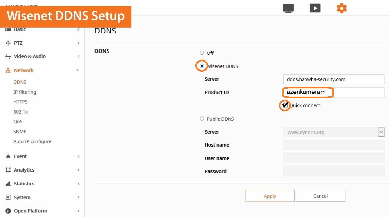Expand the PTZ menu chevron

coord(78,43)
